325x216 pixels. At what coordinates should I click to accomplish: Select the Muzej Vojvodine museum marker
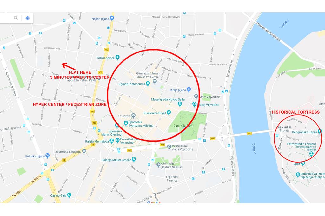[x=194, y=104]
